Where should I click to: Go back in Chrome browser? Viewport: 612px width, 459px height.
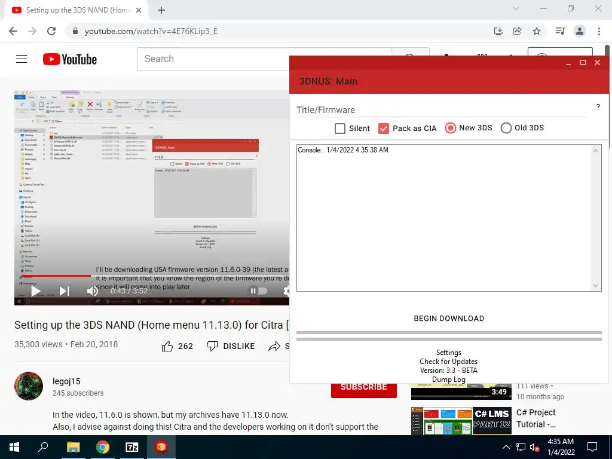[x=13, y=31]
